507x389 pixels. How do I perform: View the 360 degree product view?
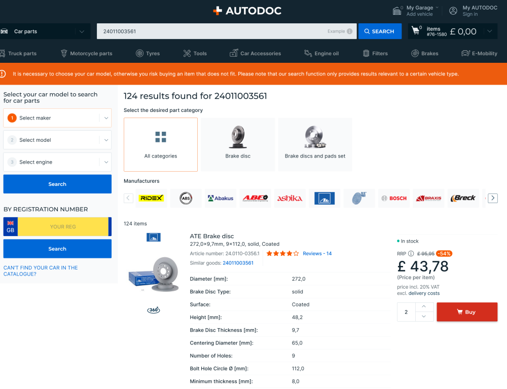[154, 310]
